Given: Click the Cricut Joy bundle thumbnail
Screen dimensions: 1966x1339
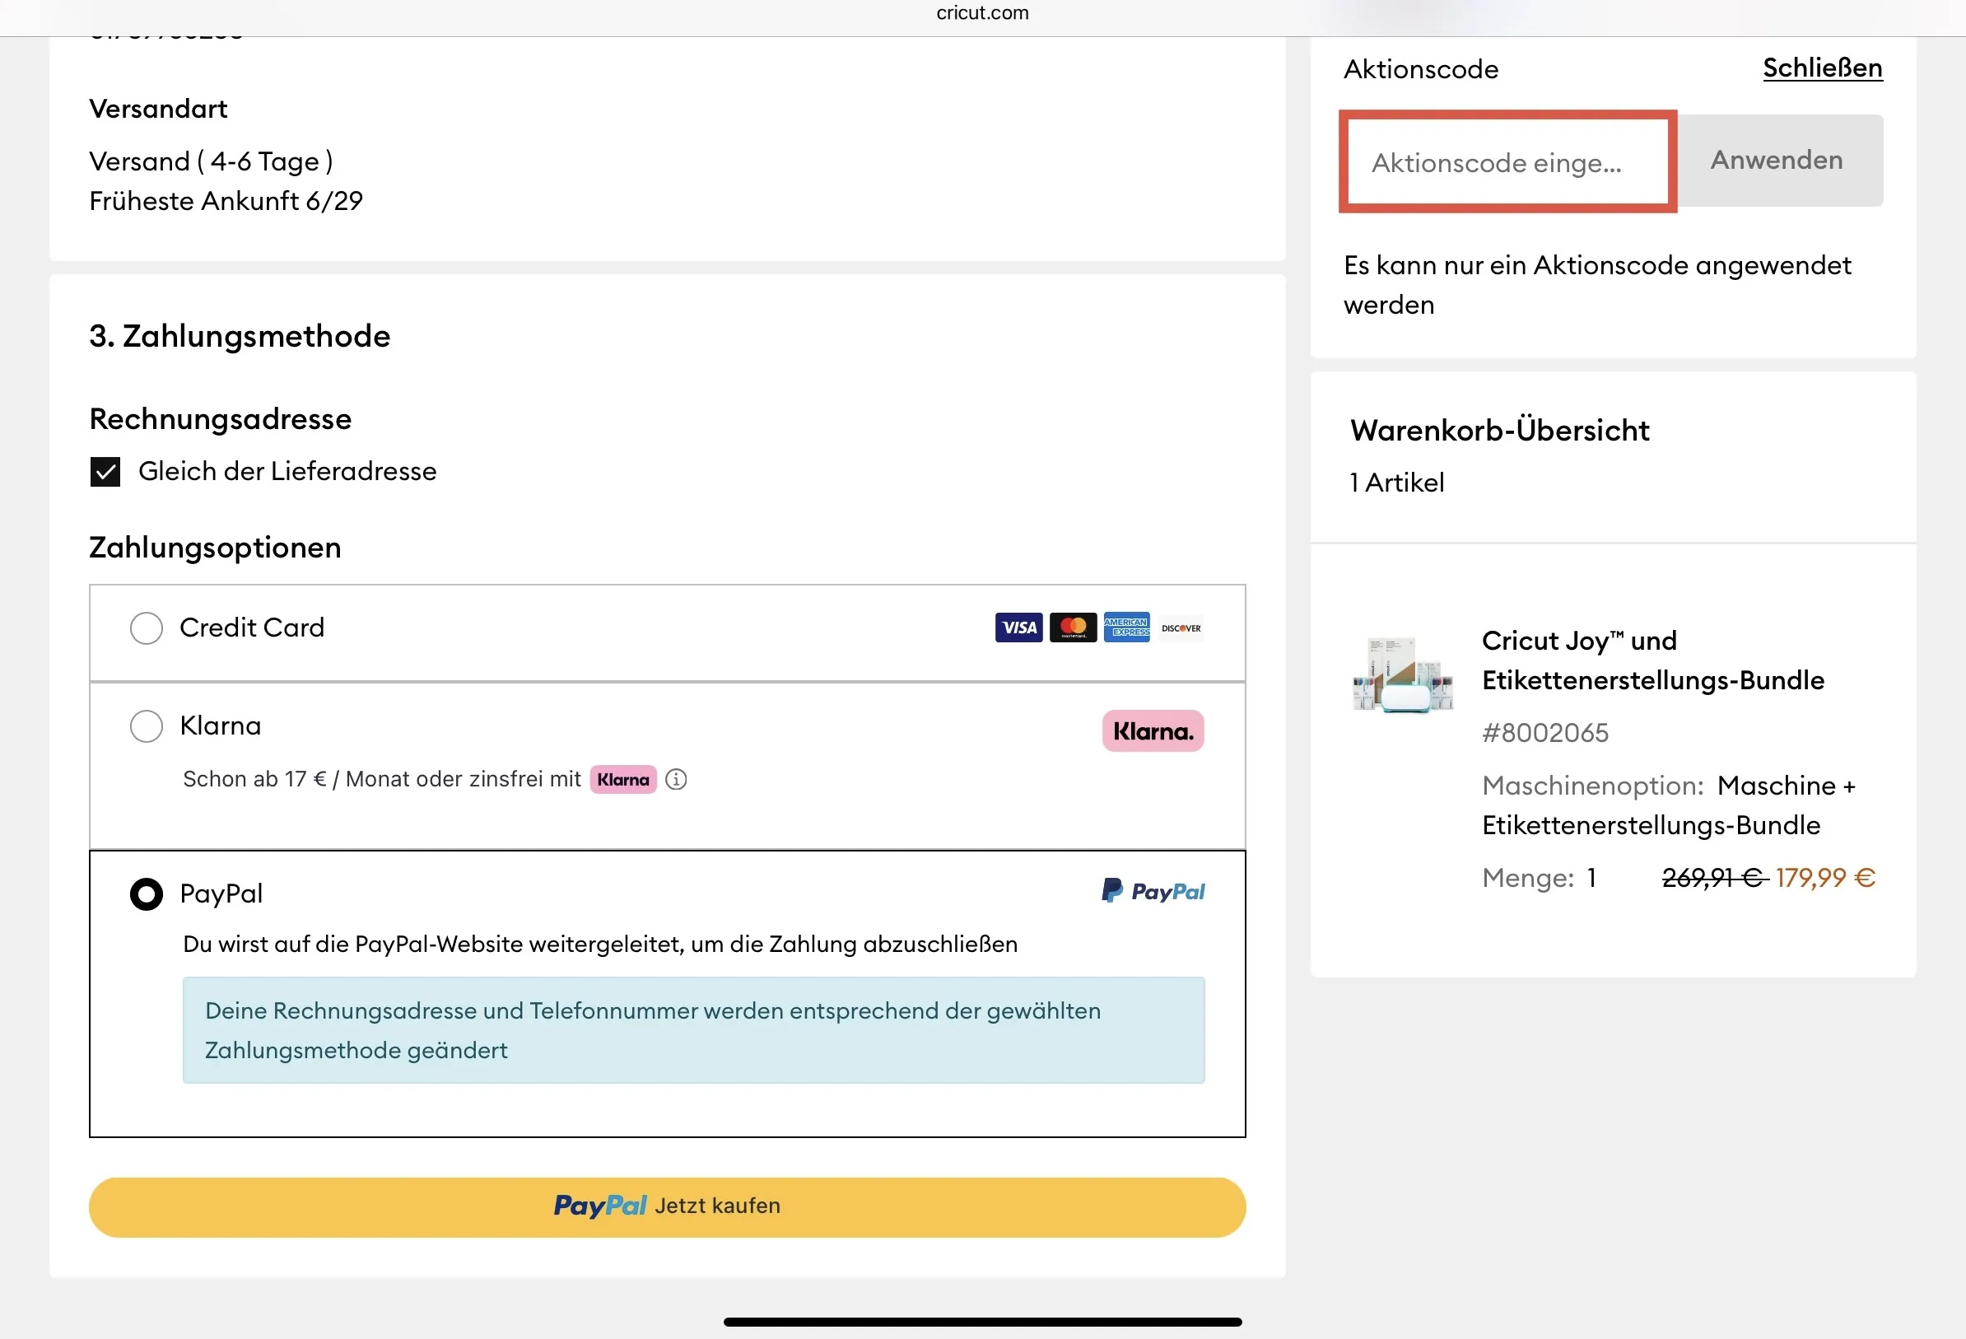Looking at the screenshot, I should point(1403,674).
